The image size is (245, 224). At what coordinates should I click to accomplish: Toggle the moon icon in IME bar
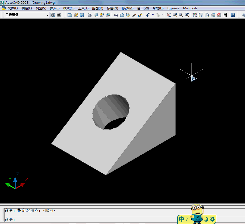[x=206, y=219]
